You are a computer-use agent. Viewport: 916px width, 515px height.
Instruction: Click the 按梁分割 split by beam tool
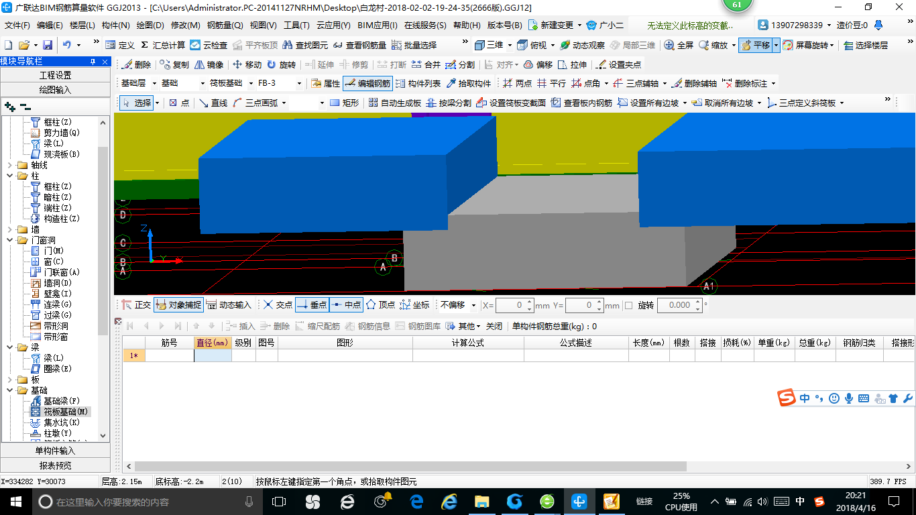(449, 103)
